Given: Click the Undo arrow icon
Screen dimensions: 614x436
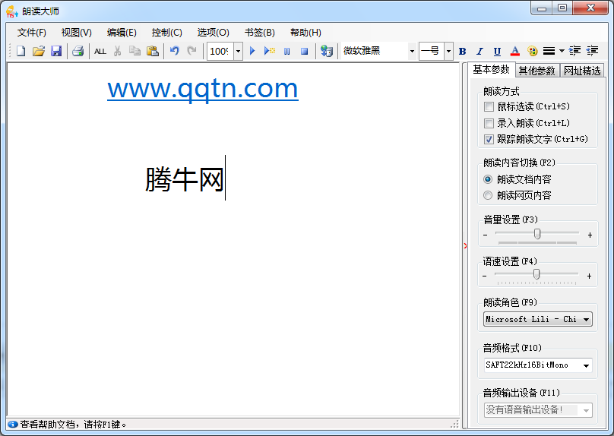Looking at the screenshot, I should 174,51.
